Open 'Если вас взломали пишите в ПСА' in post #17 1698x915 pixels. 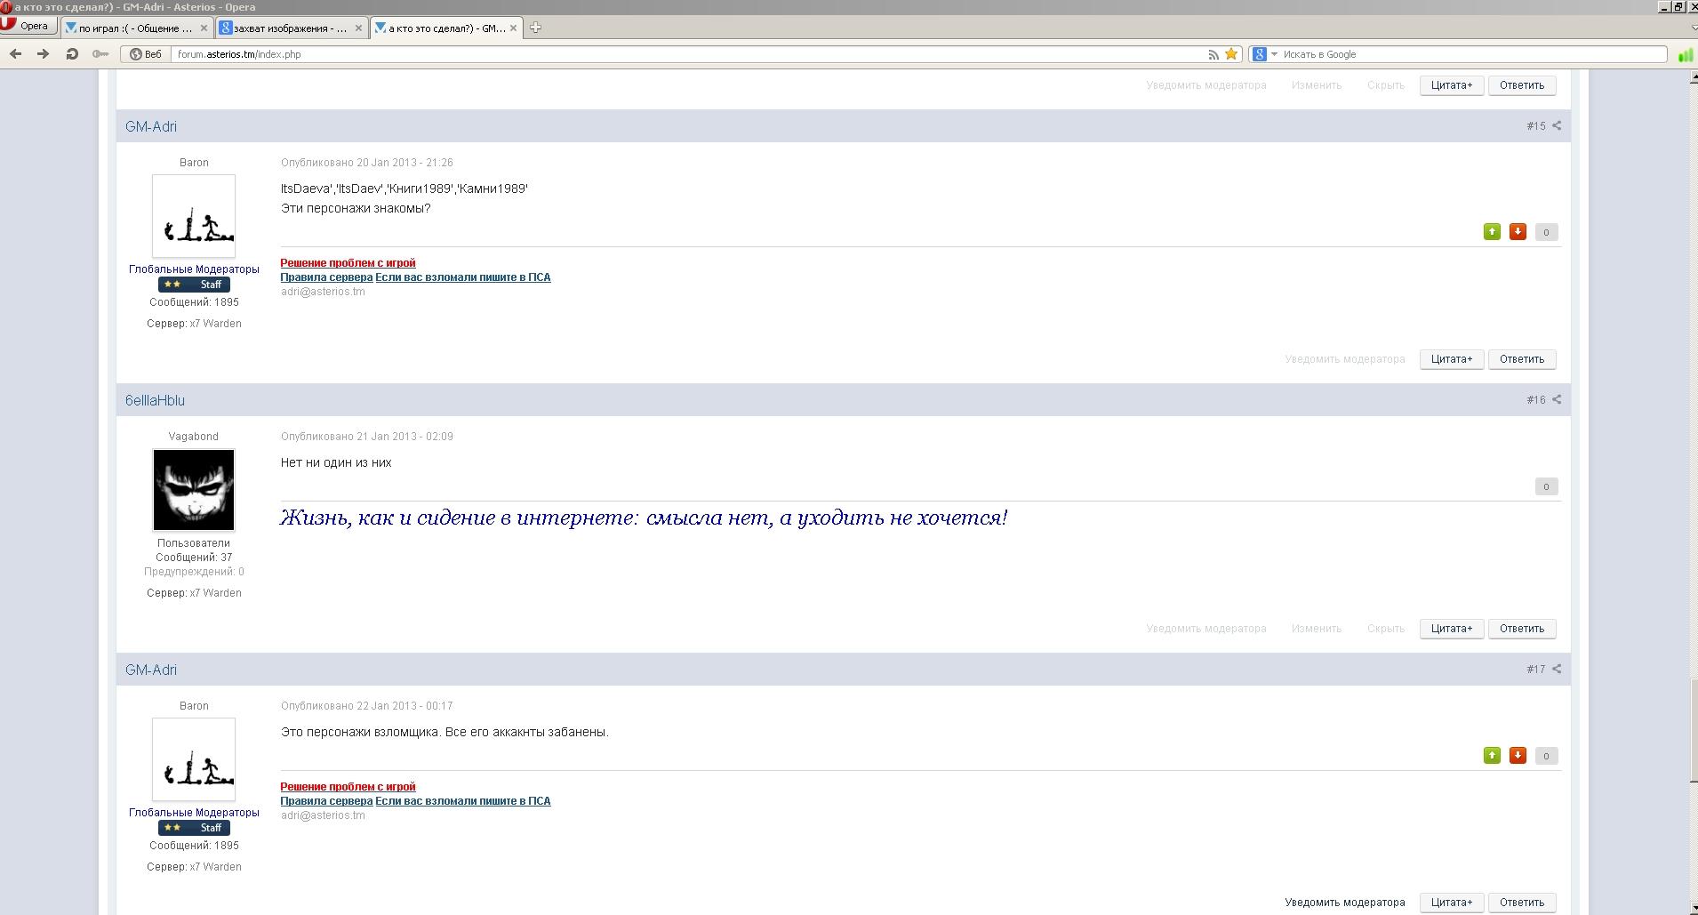click(x=463, y=801)
